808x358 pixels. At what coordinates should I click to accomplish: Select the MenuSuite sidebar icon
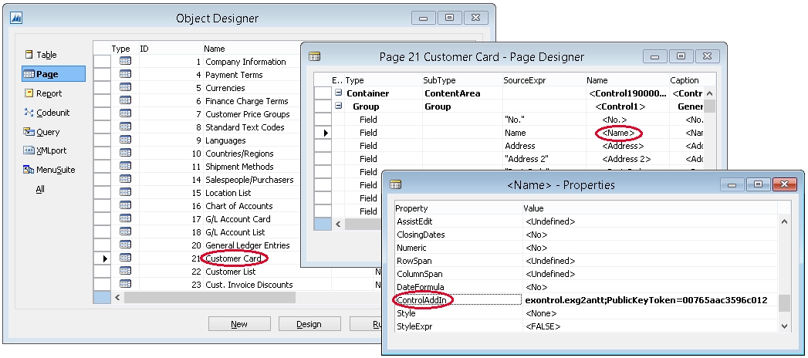[x=29, y=171]
